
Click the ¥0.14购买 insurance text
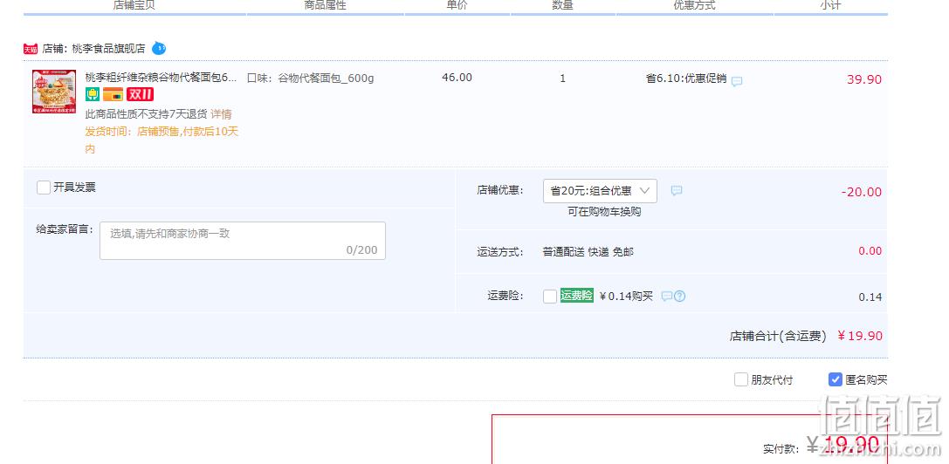(x=627, y=296)
